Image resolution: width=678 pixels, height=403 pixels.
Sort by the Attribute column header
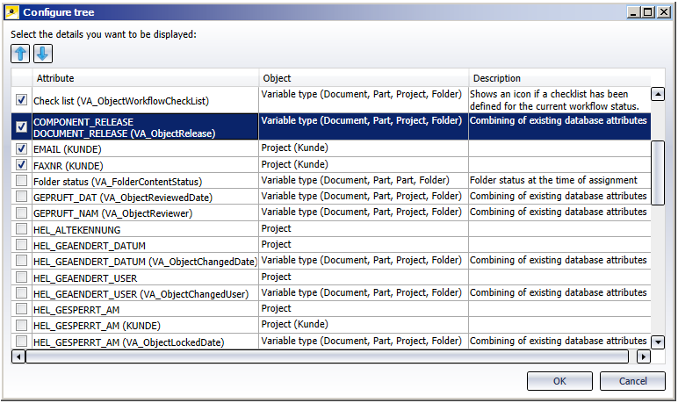(146, 78)
